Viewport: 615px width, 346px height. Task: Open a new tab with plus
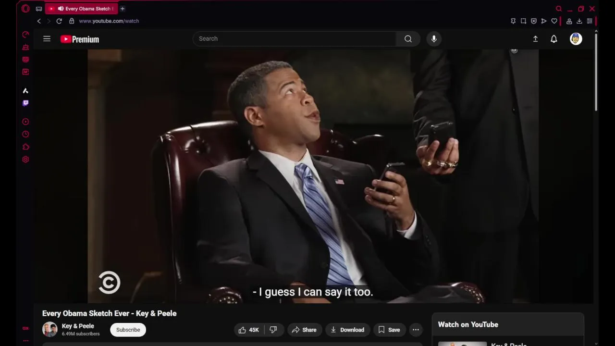pyautogui.click(x=123, y=9)
